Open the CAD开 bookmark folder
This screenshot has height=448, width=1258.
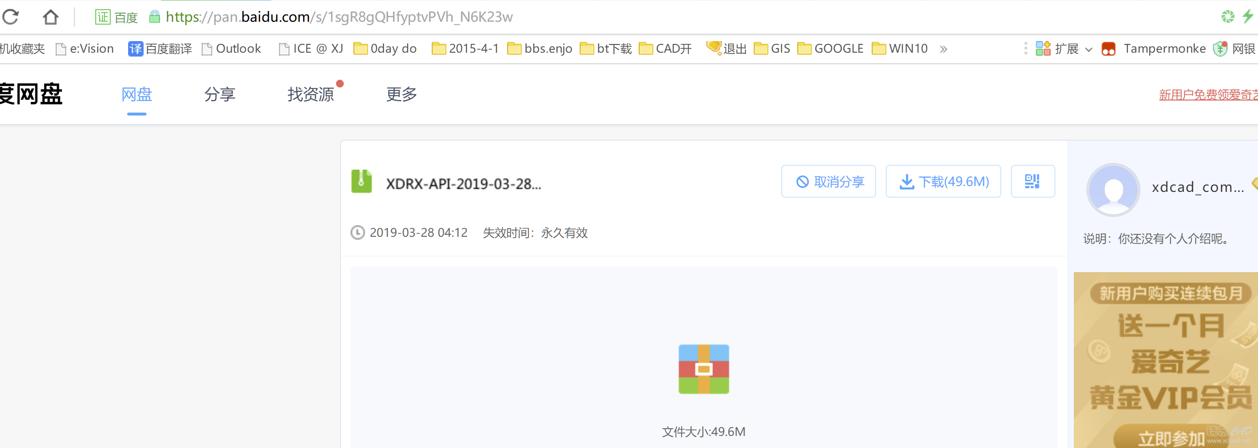pos(666,49)
